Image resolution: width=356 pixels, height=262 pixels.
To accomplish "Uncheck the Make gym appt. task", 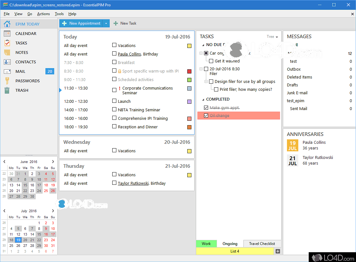I will point(206,108).
